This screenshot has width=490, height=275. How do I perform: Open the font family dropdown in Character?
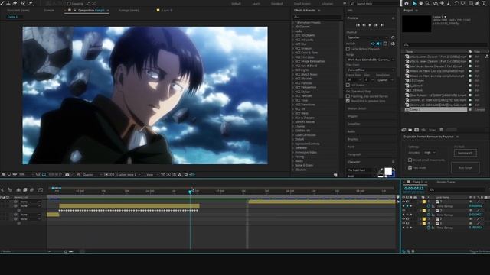[361, 170]
